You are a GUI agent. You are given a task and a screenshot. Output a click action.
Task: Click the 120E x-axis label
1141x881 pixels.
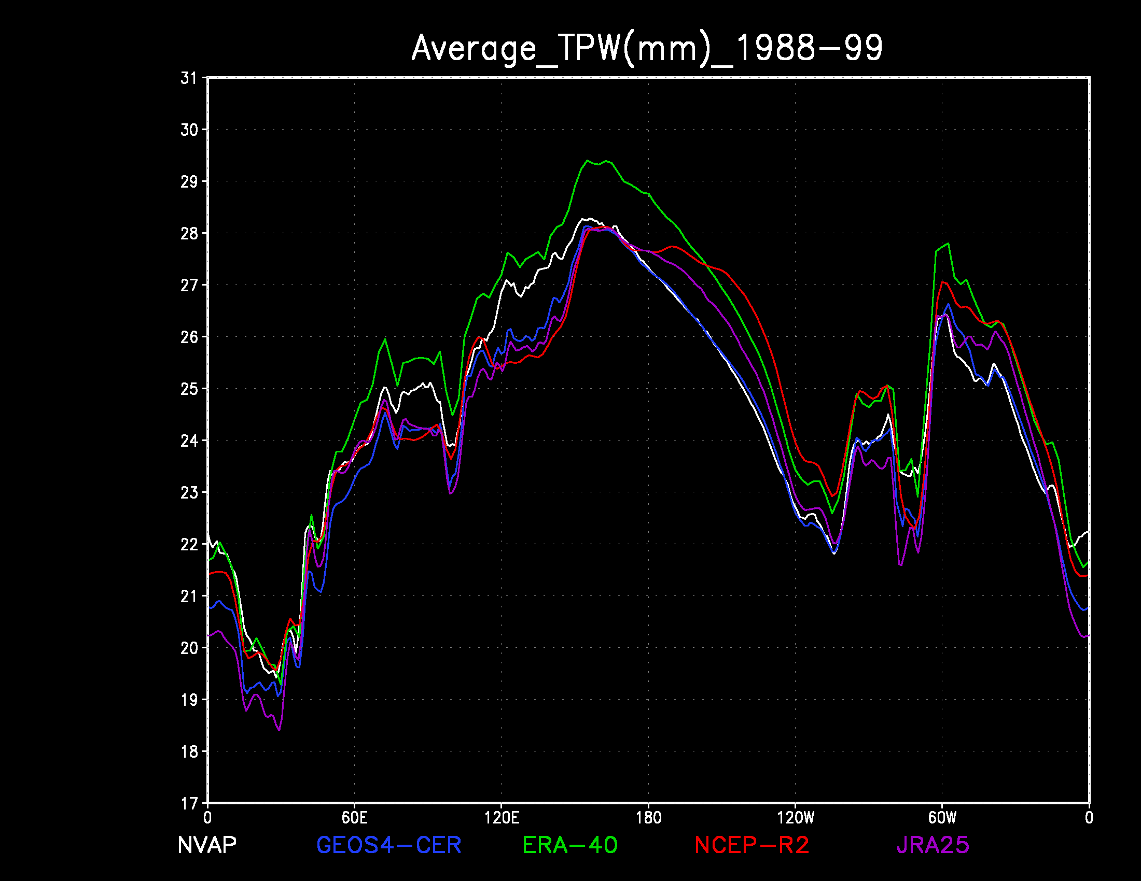pos(502,817)
